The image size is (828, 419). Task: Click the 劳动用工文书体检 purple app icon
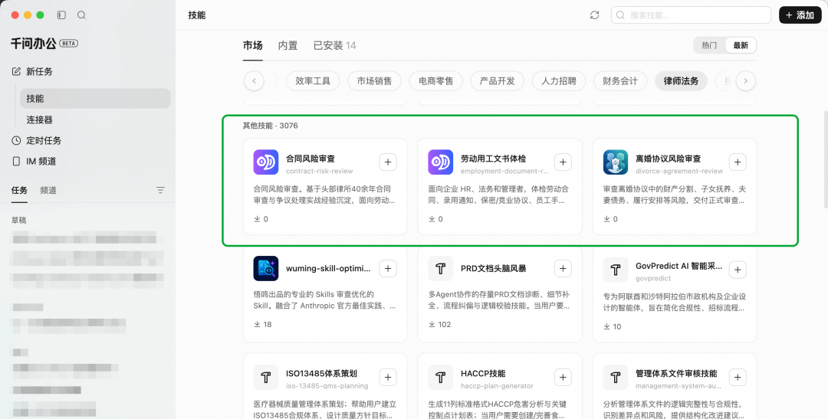click(440, 162)
